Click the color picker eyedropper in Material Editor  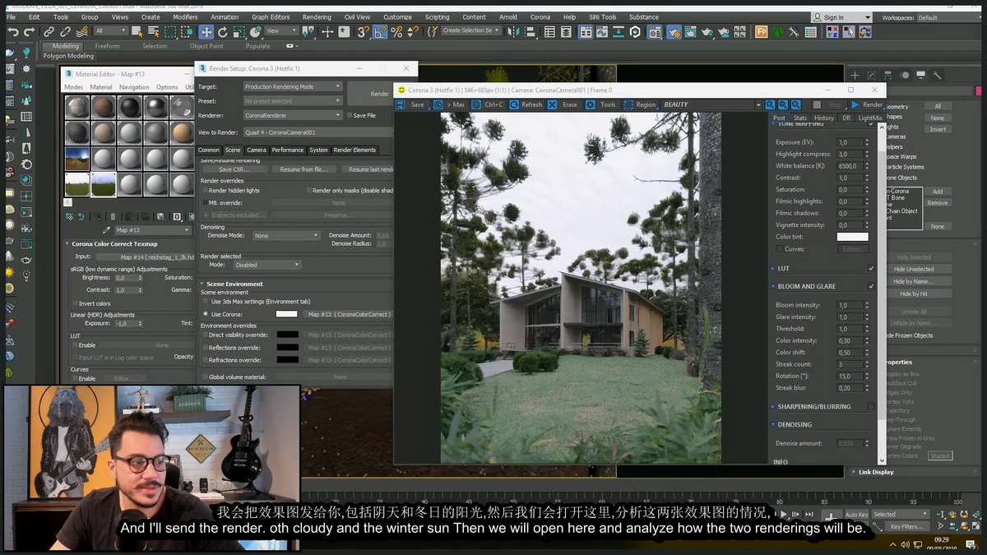[x=107, y=230]
